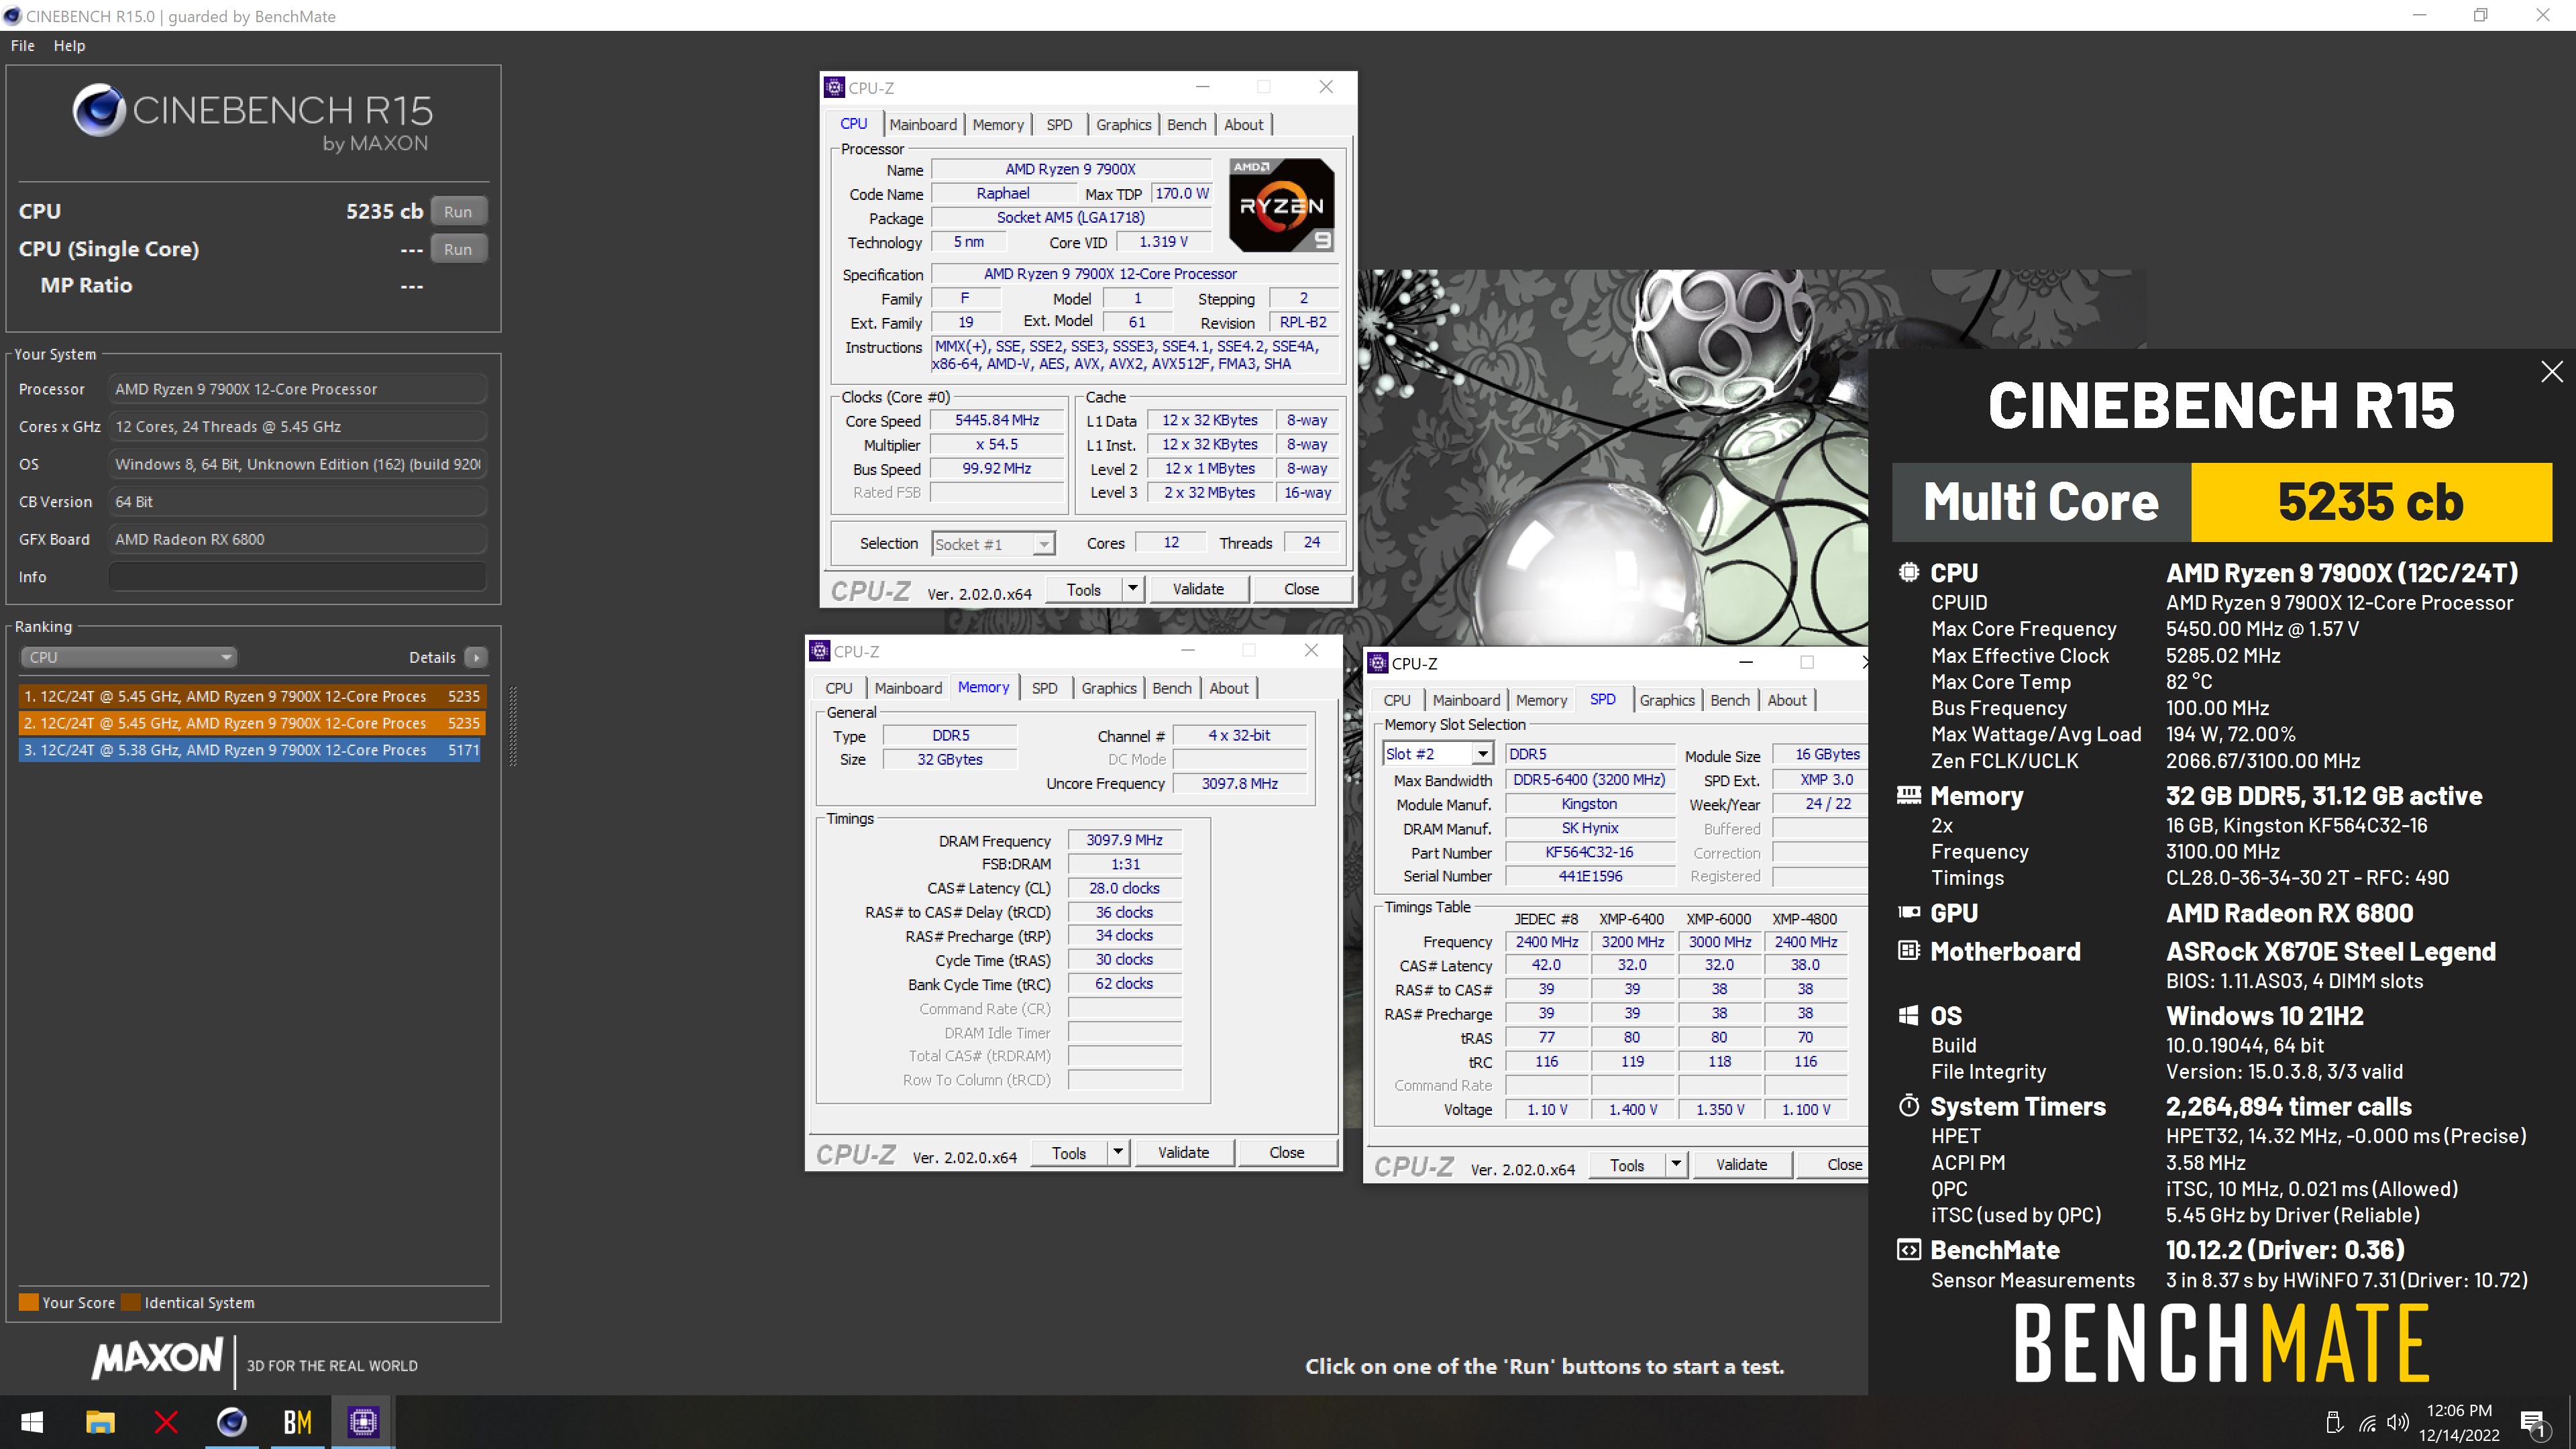
Task: Click the USB device tray icon
Action: pos(2334,1422)
